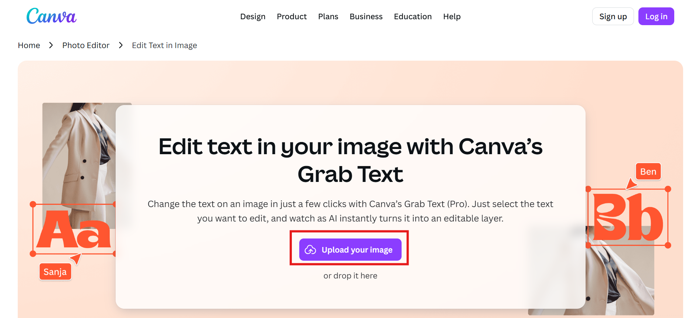Click the 'or drop it here' drop zone
This screenshot has height=318, width=699.
(x=350, y=275)
